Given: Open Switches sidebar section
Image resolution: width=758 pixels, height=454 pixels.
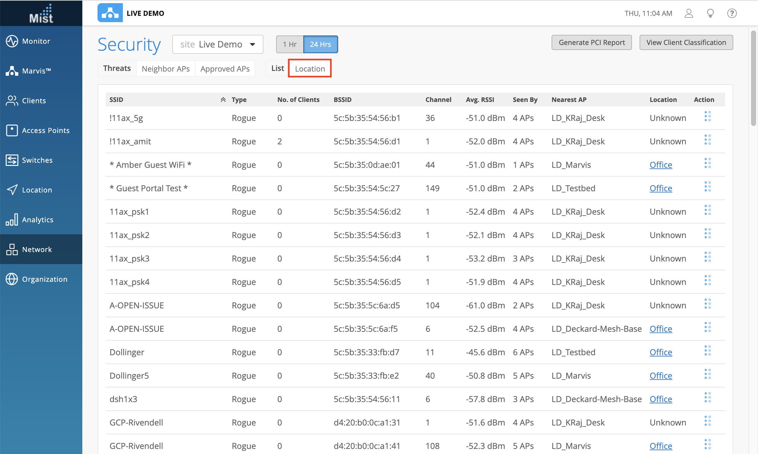Looking at the screenshot, I should [x=37, y=160].
